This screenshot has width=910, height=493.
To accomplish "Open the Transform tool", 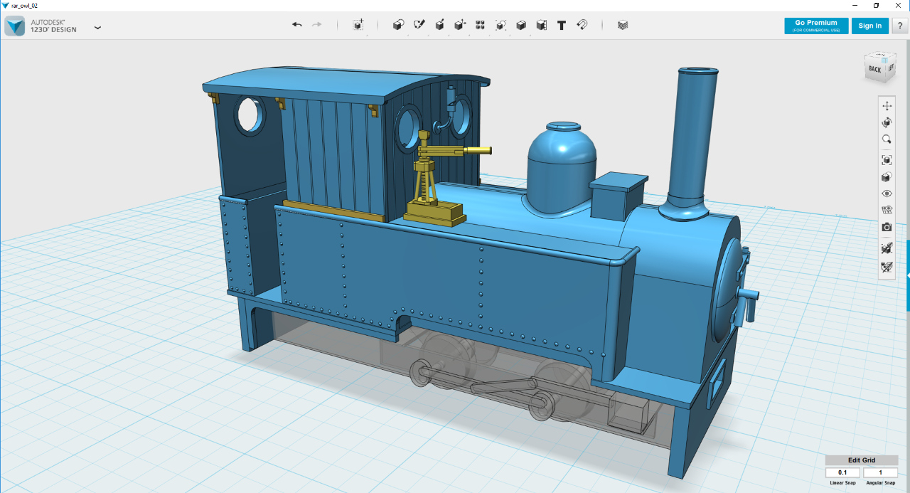I will coord(358,25).
